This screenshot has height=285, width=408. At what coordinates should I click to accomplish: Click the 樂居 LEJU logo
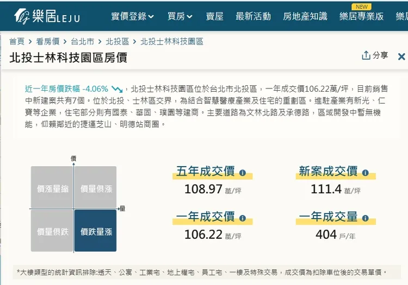click(x=47, y=16)
